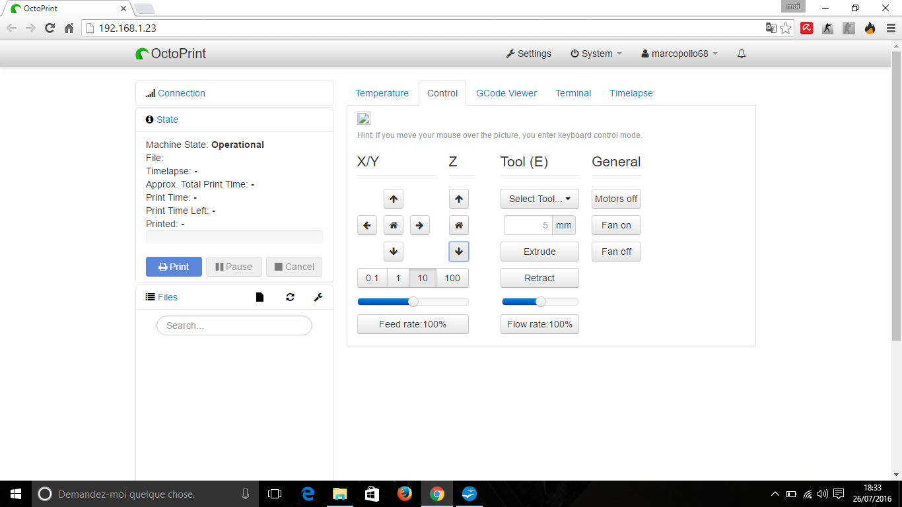The image size is (902, 507).
Task: Jog Y axis up arrow
Action: (x=394, y=199)
